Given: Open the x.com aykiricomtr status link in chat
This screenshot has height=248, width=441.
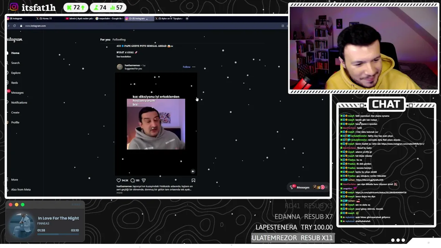Looking at the screenshot, I should (381, 193).
